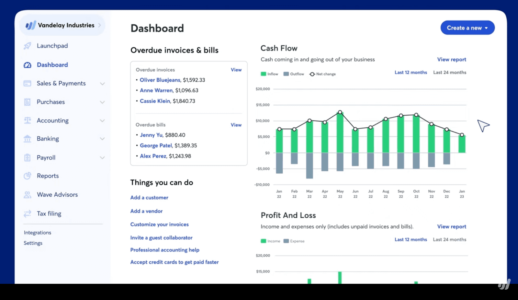Toggle the Inflow legend in Cash Flow
This screenshot has width=518, height=300.
pos(269,74)
